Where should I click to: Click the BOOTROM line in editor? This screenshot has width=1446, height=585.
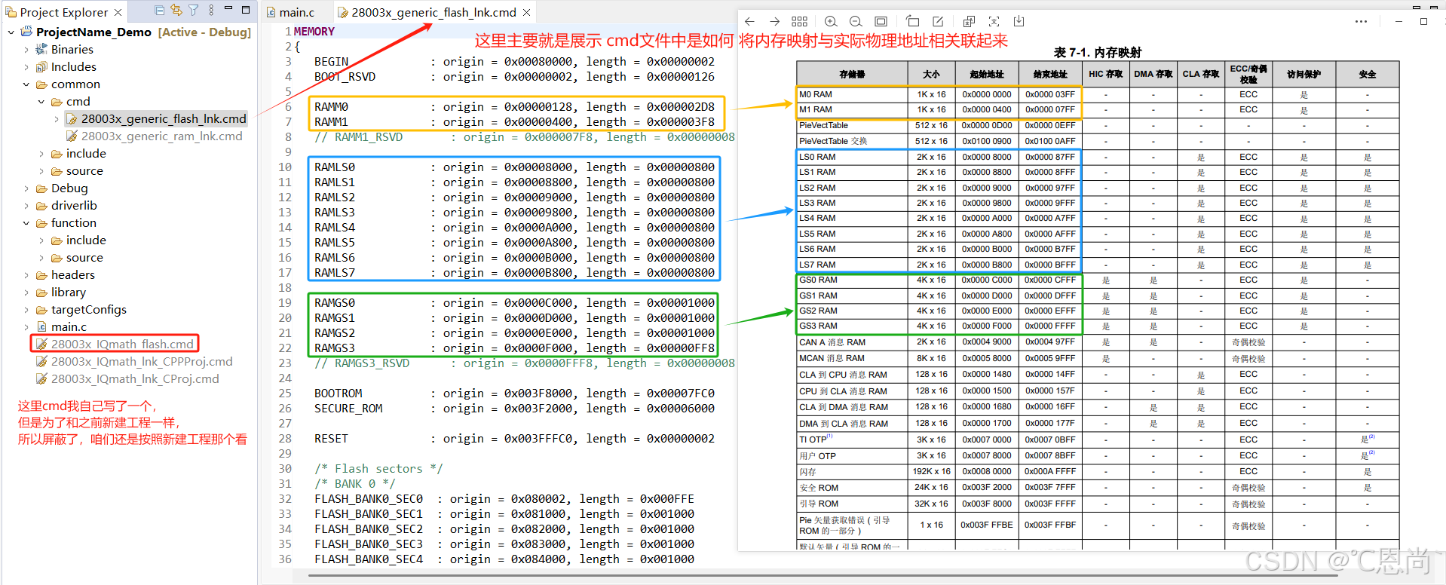[514, 394]
